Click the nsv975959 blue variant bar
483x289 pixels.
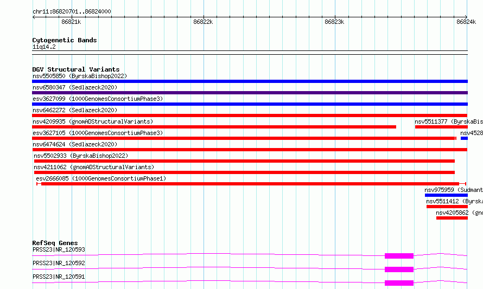coord(446,195)
